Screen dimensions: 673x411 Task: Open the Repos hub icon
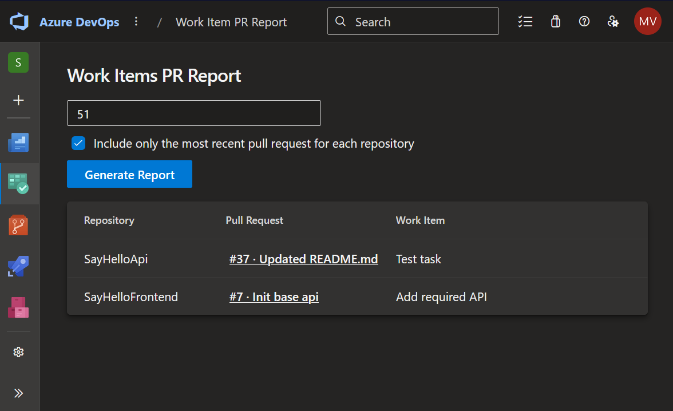point(18,225)
